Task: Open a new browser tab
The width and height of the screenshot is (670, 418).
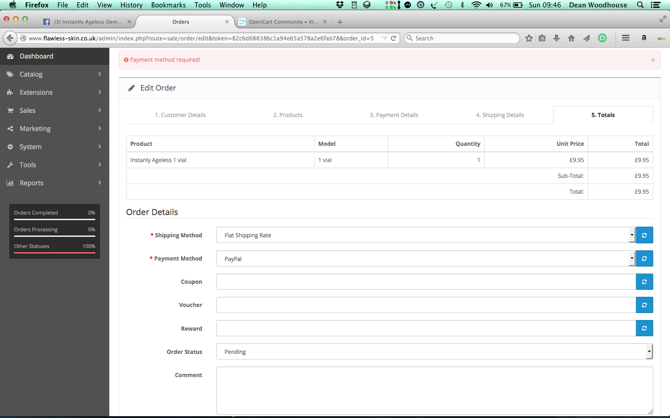Action: tap(340, 22)
